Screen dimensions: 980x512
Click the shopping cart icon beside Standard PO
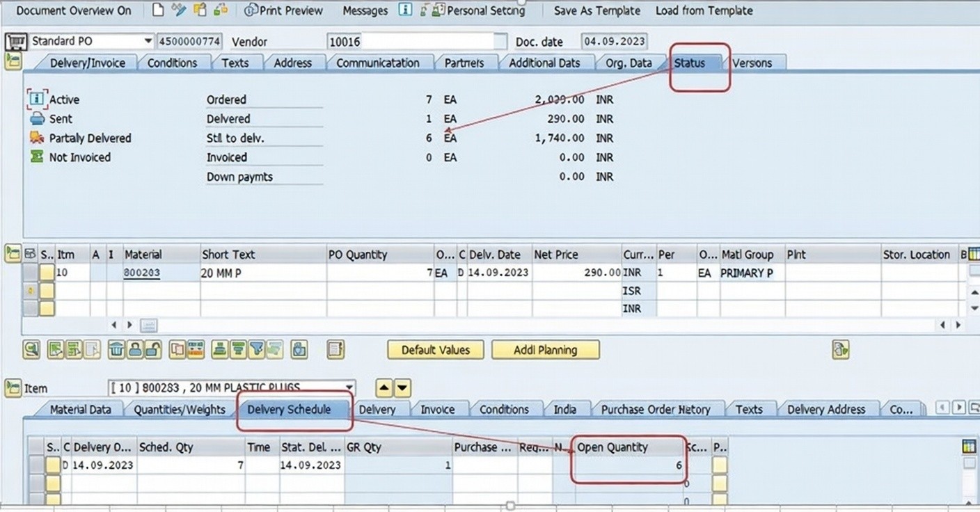tap(15, 42)
